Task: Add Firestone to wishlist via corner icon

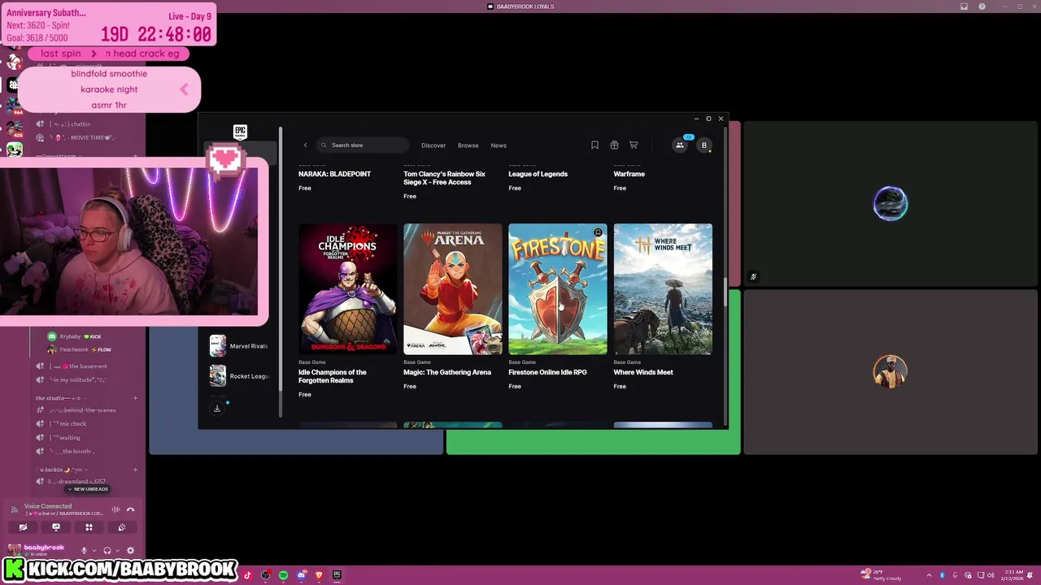Action: point(598,233)
